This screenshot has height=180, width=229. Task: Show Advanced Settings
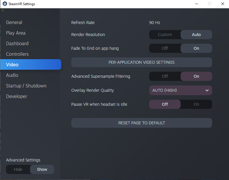(x=42, y=169)
